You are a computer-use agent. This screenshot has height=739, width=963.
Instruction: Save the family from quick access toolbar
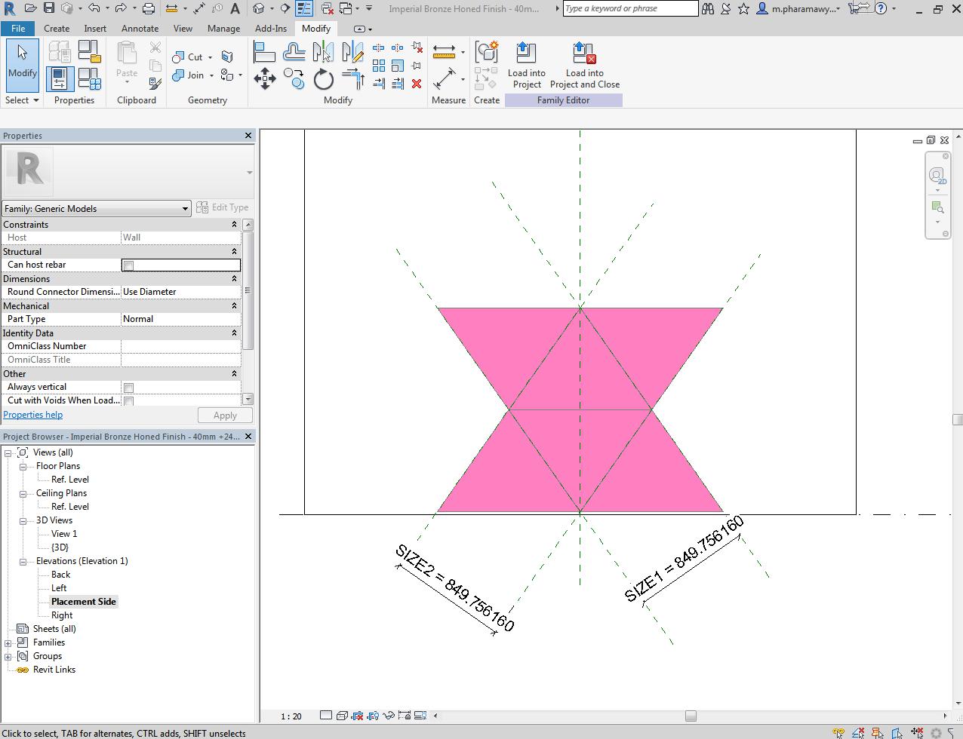coord(48,8)
